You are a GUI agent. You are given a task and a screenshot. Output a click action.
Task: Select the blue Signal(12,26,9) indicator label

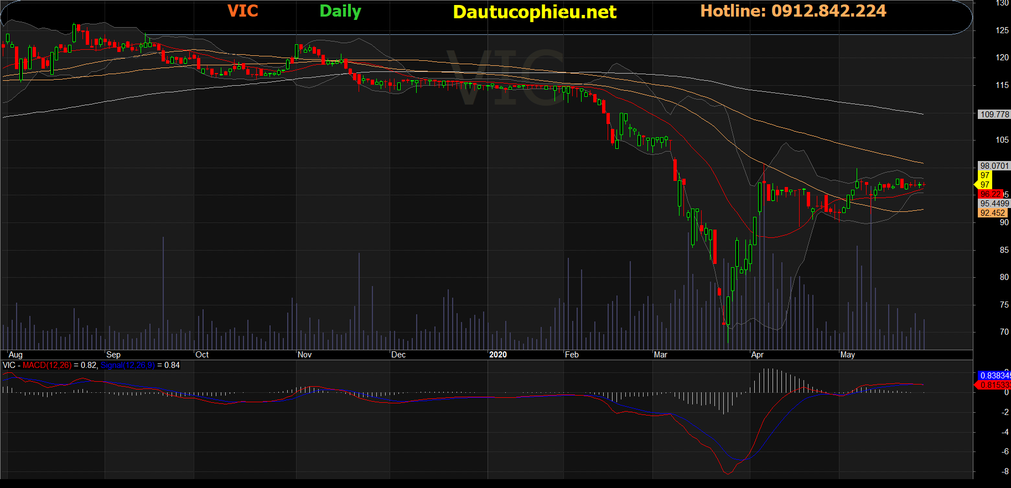point(128,365)
